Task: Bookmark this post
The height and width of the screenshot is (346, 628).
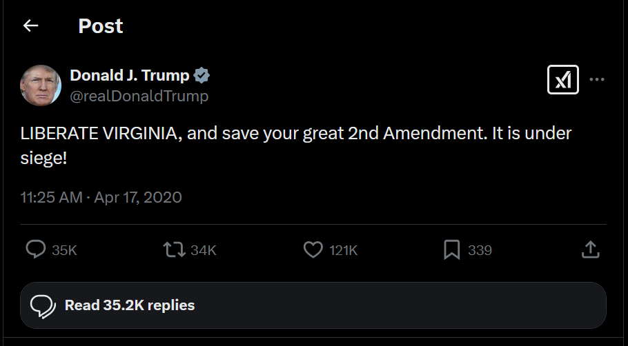Action: tap(451, 250)
